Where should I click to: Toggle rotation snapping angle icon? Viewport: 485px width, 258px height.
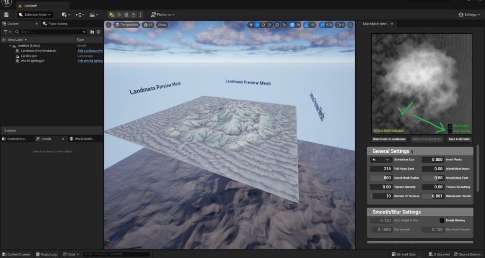pyautogui.click(x=306, y=25)
